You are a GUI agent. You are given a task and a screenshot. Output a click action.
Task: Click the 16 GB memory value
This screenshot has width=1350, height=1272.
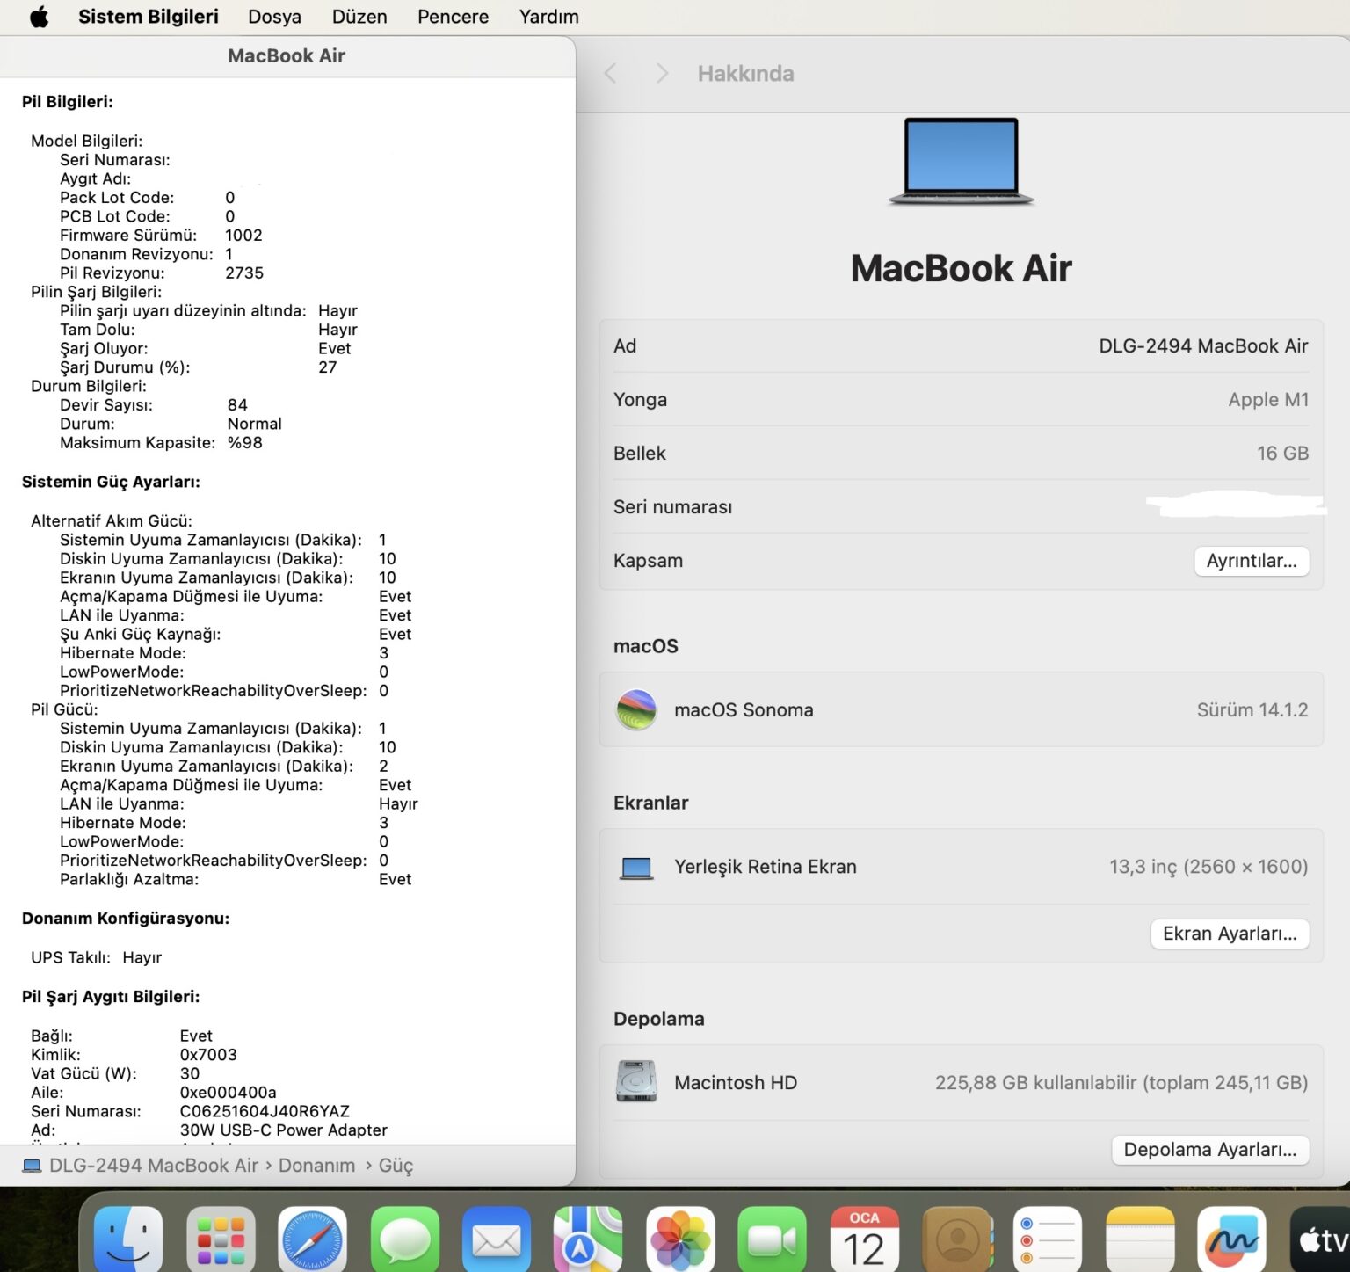pyautogui.click(x=1282, y=454)
